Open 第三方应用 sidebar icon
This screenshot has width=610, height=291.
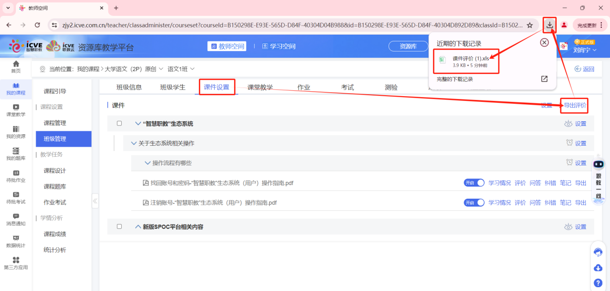point(16,262)
